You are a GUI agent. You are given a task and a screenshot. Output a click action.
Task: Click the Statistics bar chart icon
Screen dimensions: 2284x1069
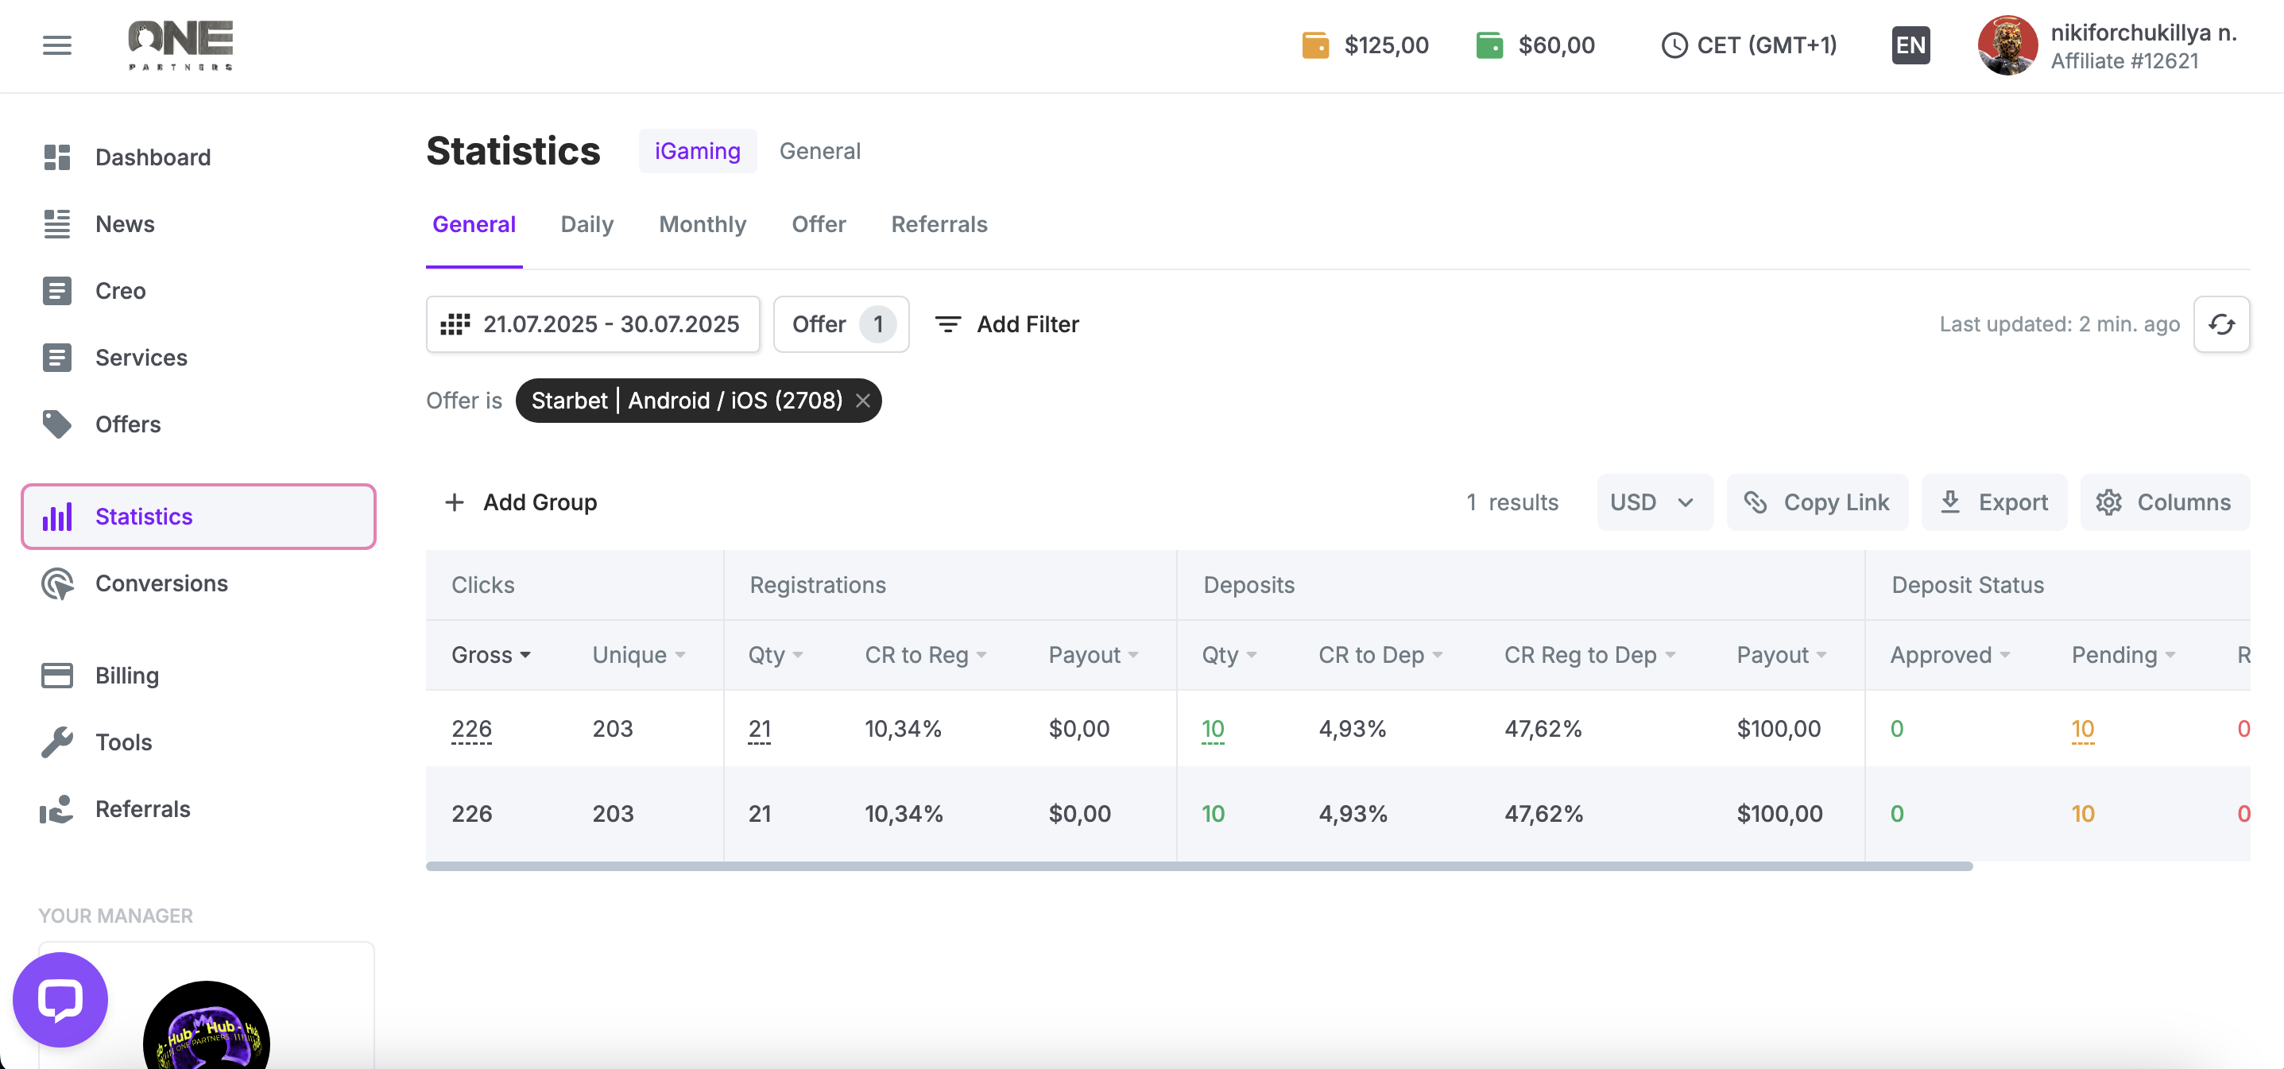56,516
